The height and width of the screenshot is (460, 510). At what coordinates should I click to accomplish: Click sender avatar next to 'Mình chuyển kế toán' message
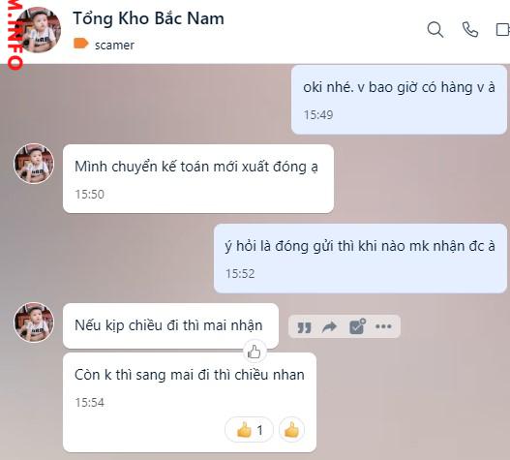(34, 164)
